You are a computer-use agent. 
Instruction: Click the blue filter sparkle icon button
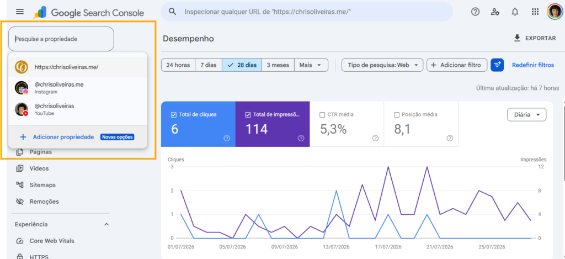[497, 65]
